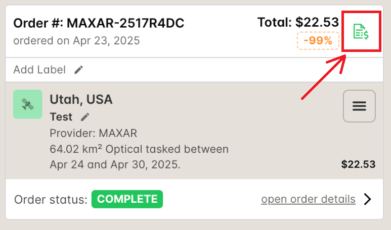Screen dimensions: 391x230
Task: Click the Add Label text
Action: coord(39,70)
